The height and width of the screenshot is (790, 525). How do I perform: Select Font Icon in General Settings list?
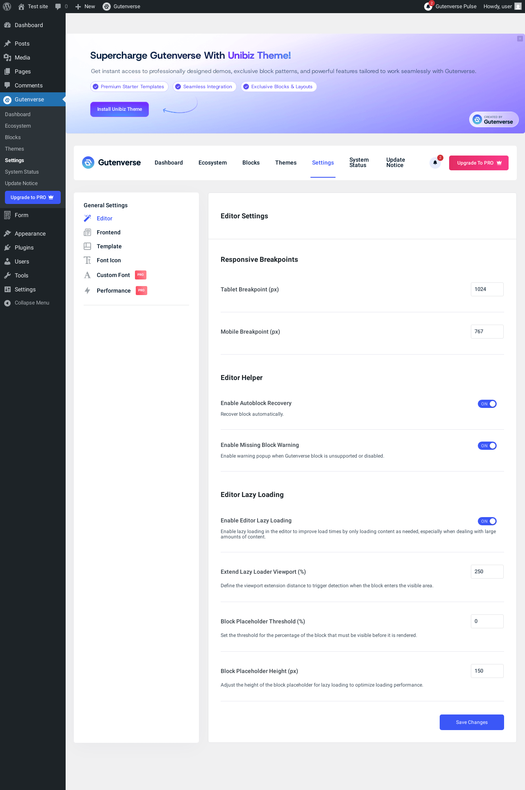[x=109, y=260]
